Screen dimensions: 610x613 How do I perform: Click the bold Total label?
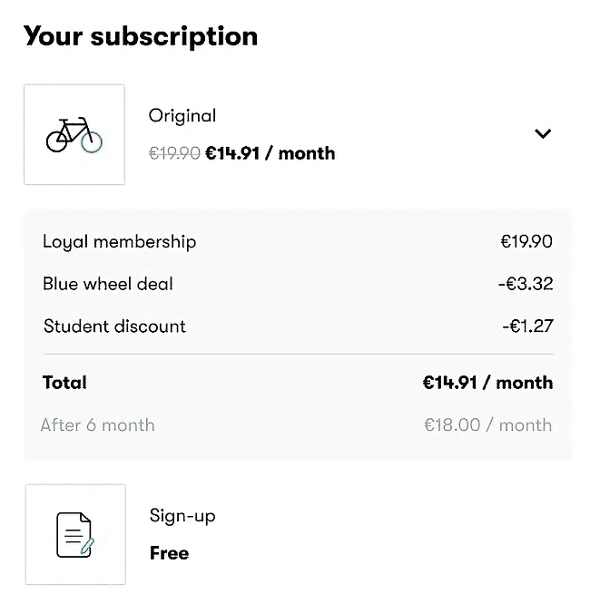[64, 383]
